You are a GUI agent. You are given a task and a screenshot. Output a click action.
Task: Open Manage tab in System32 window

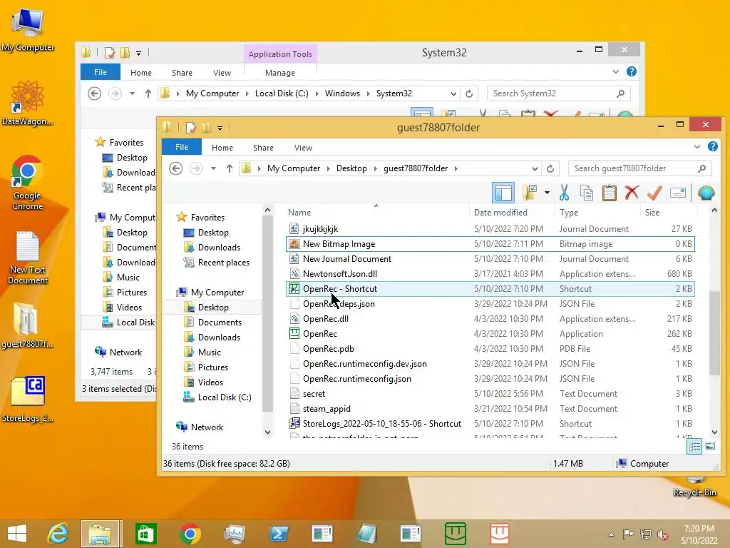pyautogui.click(x=279, y=73)
